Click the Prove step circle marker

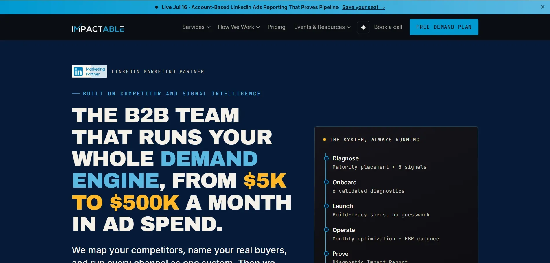pos(326,254)
